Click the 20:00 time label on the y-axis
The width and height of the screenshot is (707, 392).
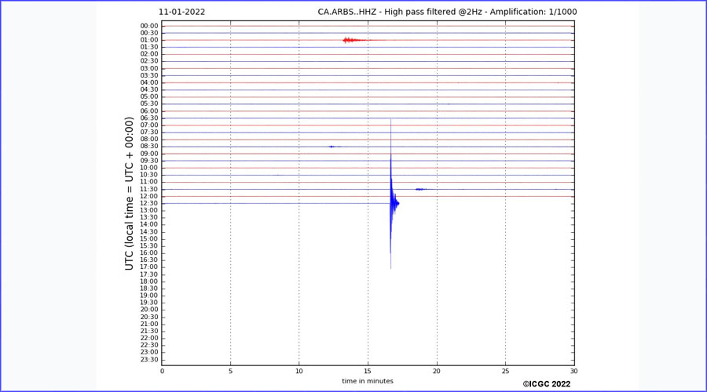149,310
